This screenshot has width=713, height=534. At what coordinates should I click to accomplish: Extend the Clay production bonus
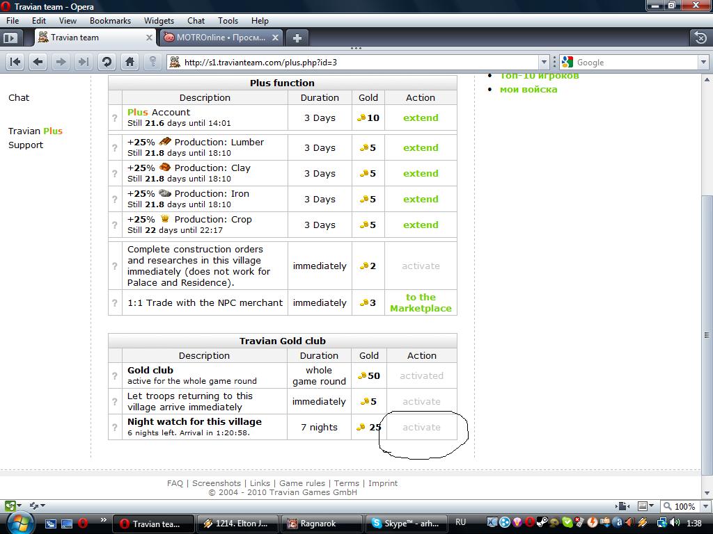(x=421, y=174)
